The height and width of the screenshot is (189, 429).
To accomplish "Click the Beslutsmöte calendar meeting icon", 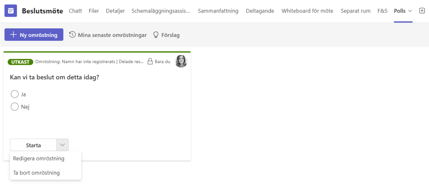I will 11,11.
